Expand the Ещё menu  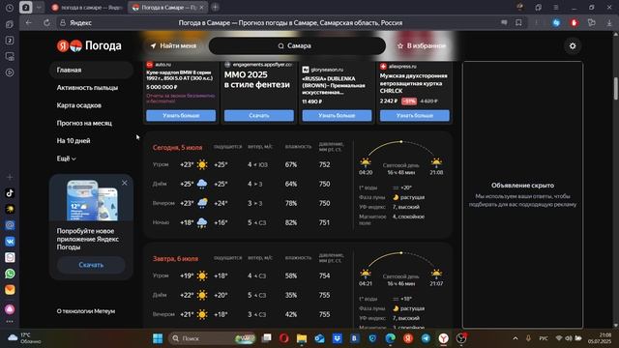(x=67, y=159)
